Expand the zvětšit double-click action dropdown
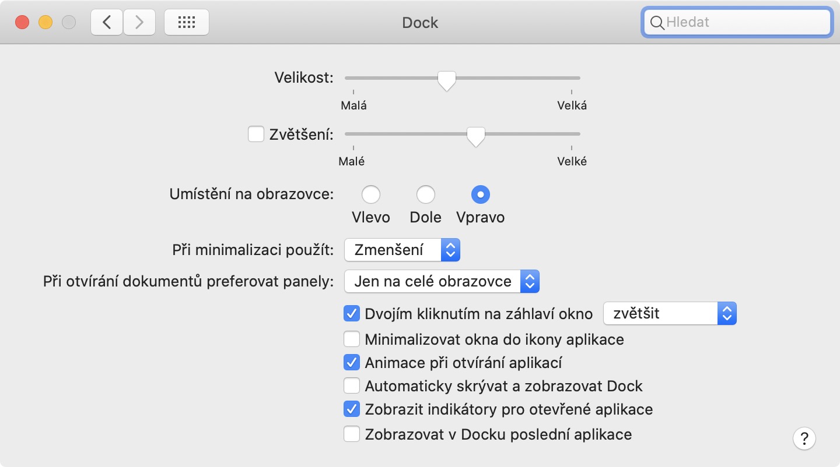Viewport: 840px width, 467px height. (x=670, y=314)
